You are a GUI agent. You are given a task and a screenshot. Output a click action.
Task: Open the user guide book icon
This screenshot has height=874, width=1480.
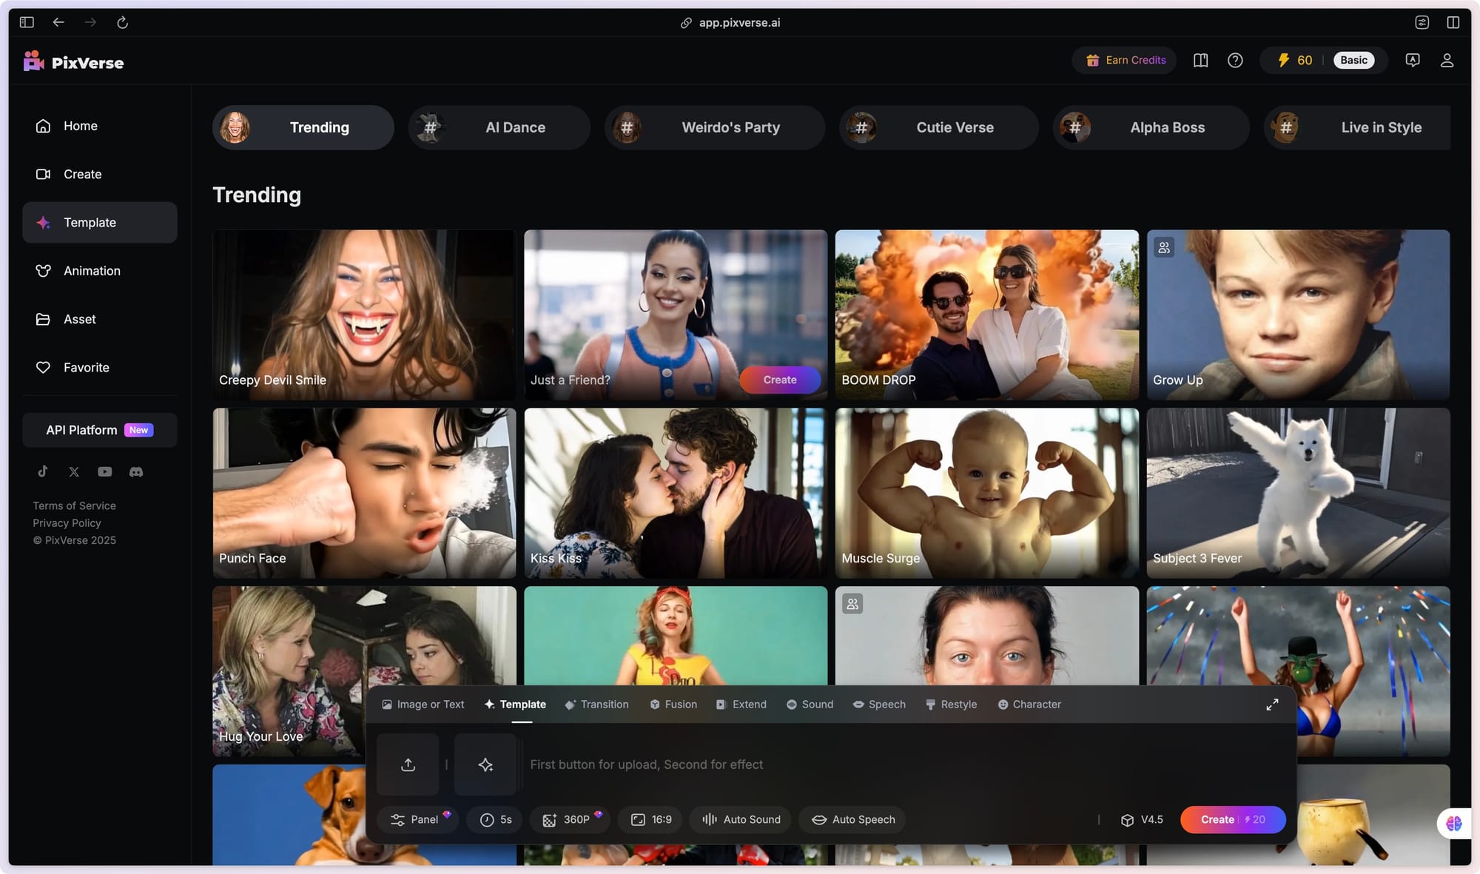tap(1200, 60)
